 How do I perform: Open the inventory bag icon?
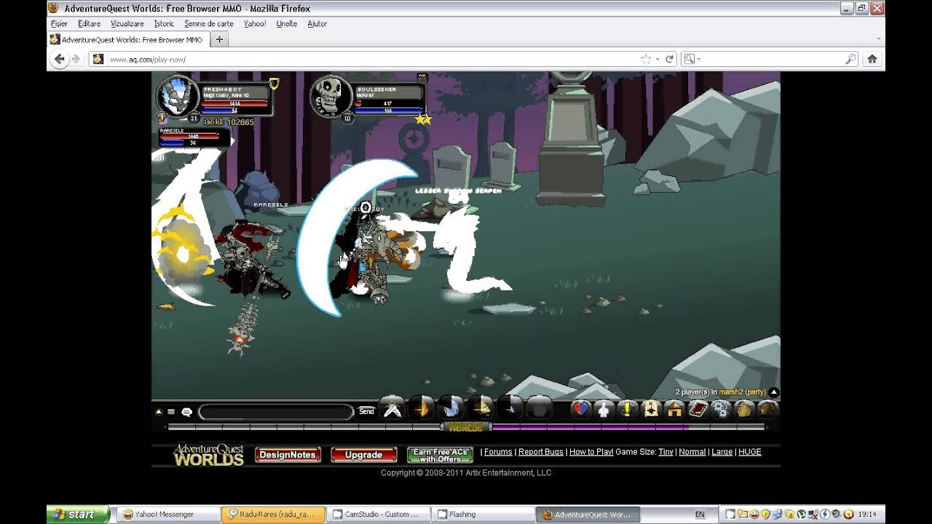coord(744,410)
